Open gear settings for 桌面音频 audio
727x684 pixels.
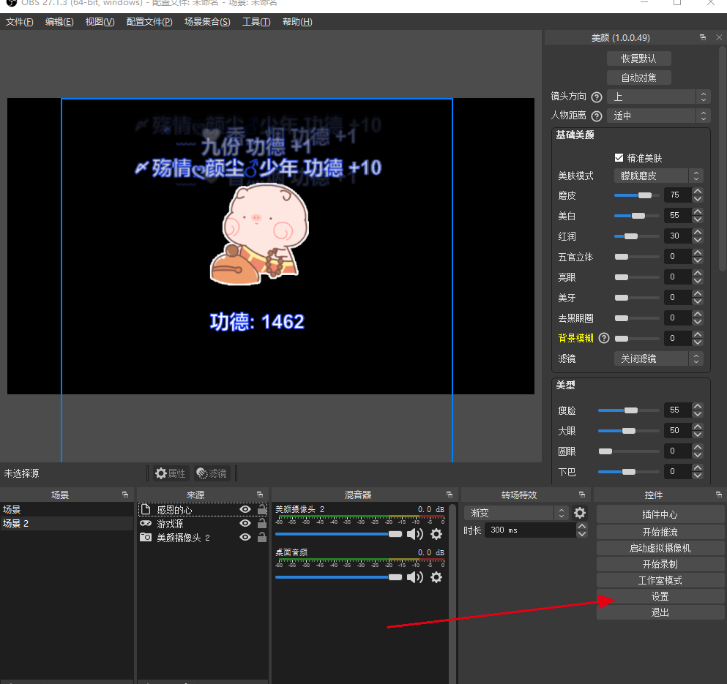pos(436,577)
